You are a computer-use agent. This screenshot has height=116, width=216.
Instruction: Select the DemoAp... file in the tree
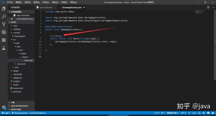[21, 60]
